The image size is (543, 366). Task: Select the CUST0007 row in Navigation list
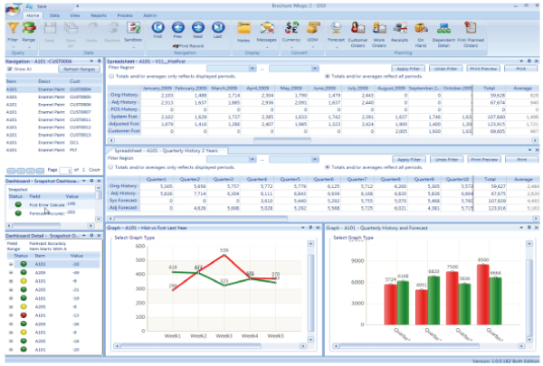(53, 112)
